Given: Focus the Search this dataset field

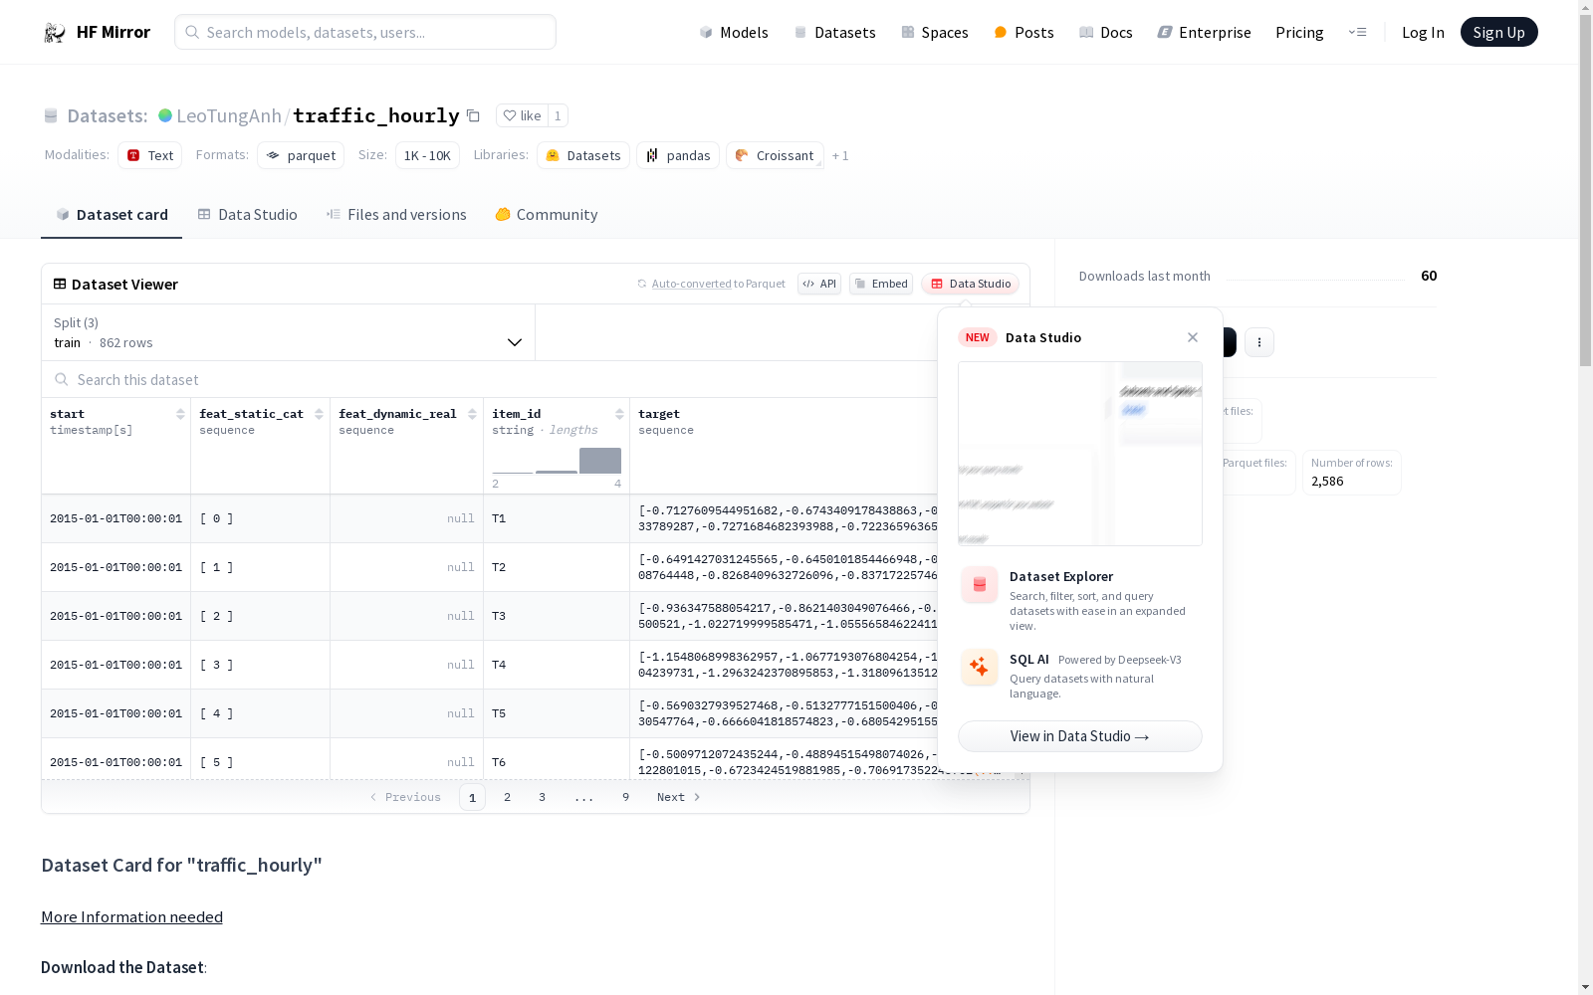Looking at the screenshot, I should (x=488, y=380).
